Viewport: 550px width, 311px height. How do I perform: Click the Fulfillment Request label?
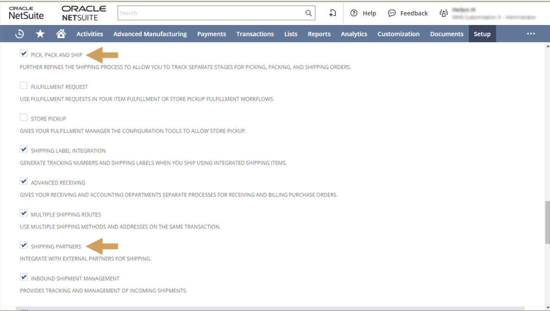[x=59, y=87]
